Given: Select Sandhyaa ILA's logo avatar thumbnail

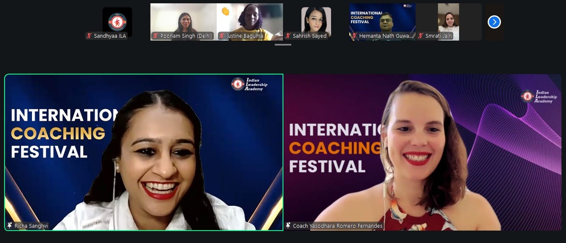Looking at the screenshot, I should coord(117,22).
